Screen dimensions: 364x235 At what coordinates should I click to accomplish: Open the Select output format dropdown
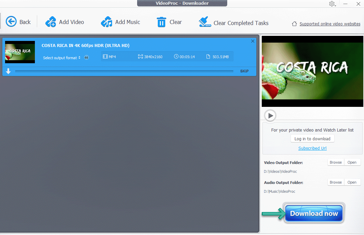click(x=62, y=58)
